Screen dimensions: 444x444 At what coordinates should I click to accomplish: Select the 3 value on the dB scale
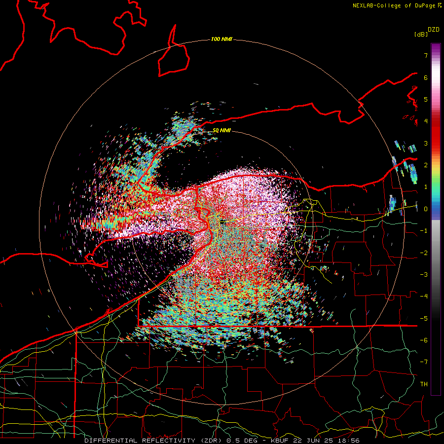click(x=426, y=143)
